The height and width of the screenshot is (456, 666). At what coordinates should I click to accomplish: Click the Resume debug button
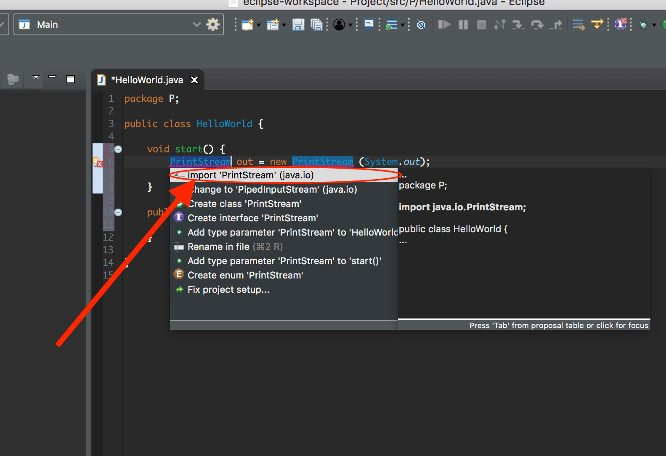pyautogui.click(x=444, y=25)
